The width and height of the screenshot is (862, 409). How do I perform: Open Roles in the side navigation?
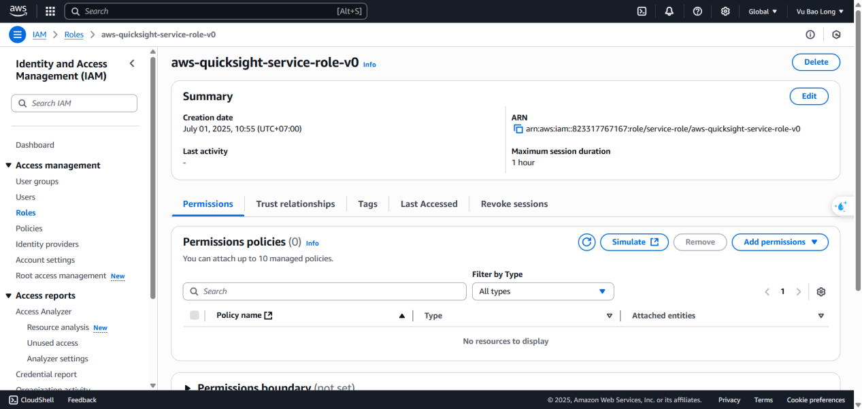point(26,213)
